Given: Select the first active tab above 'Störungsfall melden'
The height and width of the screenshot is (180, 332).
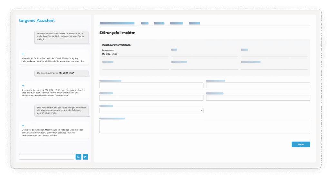Looking at the screenshot, I should pyautogui.click(x=117, y=23).
